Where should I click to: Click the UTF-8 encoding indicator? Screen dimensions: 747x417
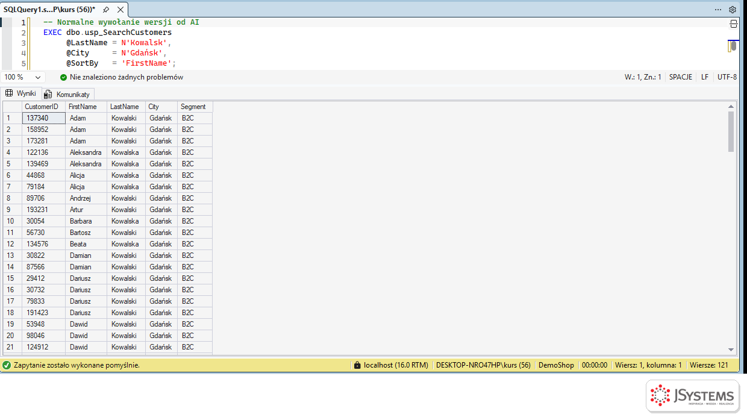coord(727,77)
